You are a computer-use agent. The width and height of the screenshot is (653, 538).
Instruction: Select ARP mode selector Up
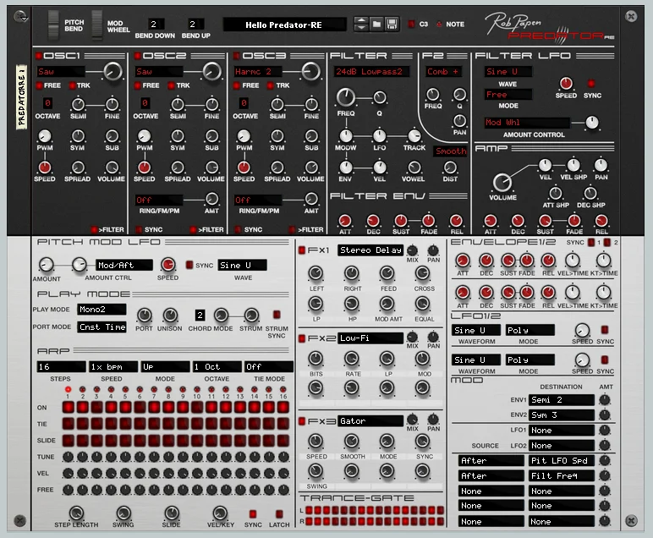[x=165, y=366]
